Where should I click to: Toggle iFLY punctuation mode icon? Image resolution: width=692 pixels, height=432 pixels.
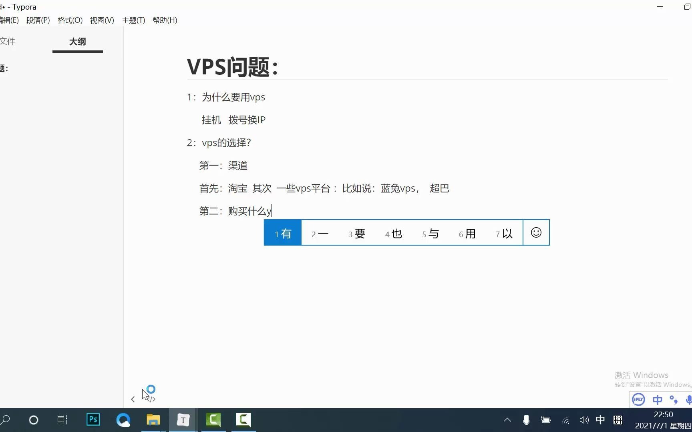[674, 400]
